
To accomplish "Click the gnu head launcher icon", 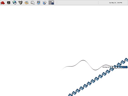I will point(20,2).
